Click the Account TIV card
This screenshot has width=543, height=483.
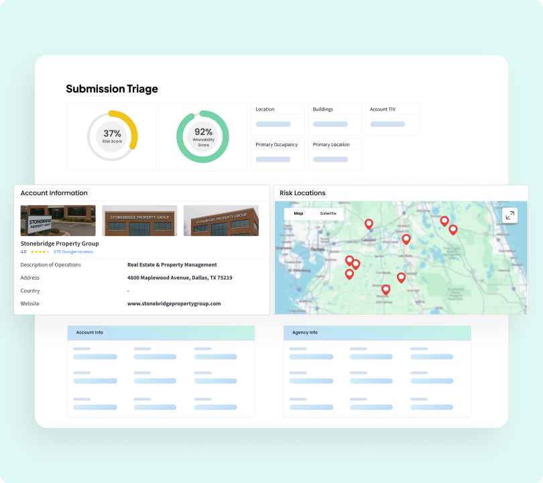point(392,118)
